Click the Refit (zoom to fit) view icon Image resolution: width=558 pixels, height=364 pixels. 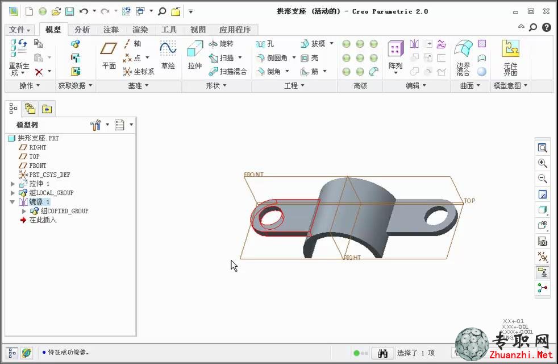[542, 148]
